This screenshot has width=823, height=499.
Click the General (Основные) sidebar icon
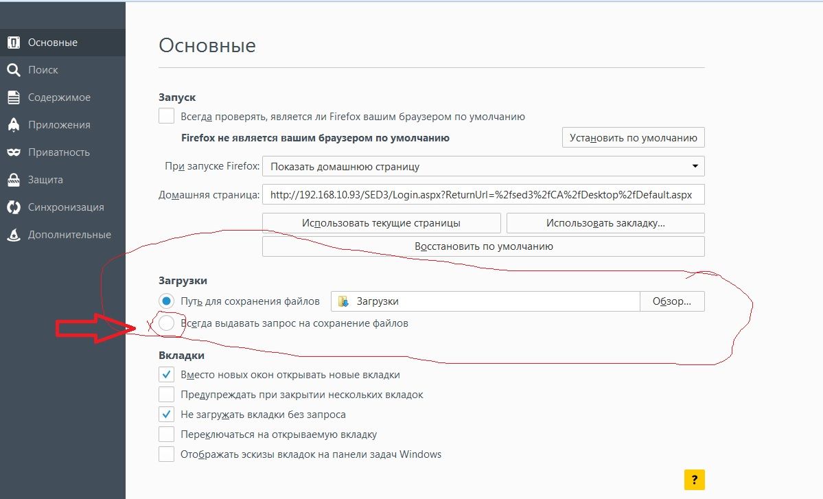13,43
